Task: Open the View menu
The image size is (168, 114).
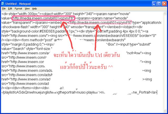Action: (x=27, y=9)
